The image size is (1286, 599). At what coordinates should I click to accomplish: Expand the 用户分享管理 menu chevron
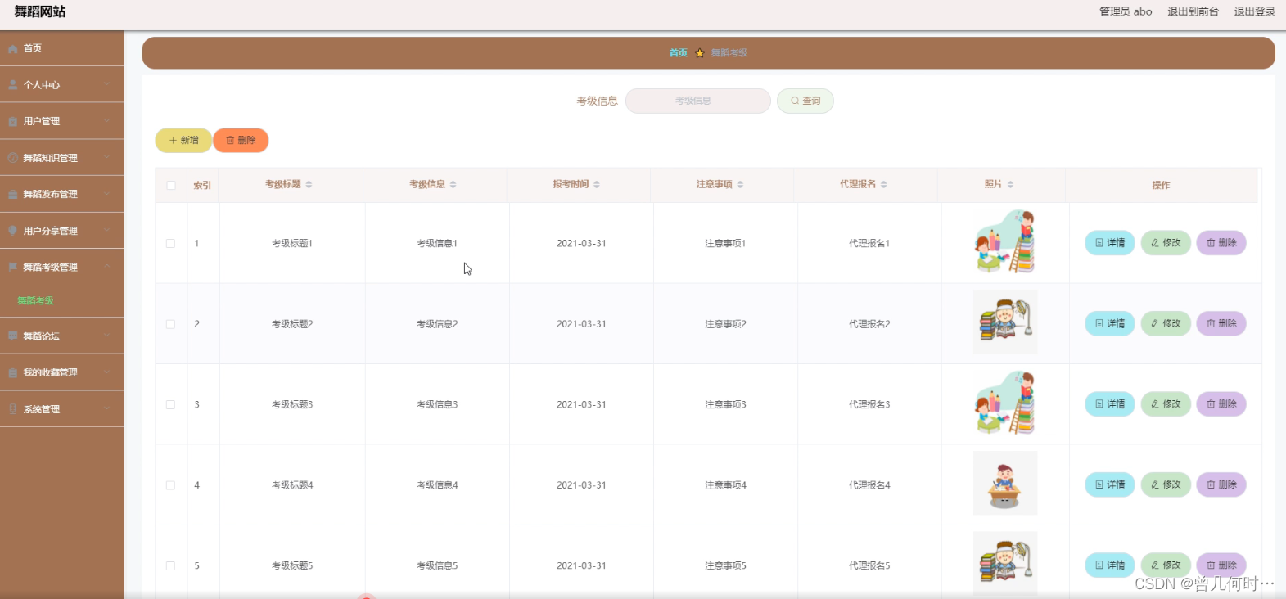(107, 230)
